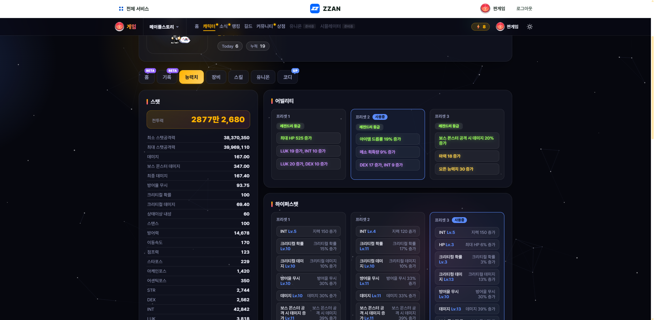Open the 커뮤니티 nav item
This screenshot has width=654, height=320.
[264, 26]
